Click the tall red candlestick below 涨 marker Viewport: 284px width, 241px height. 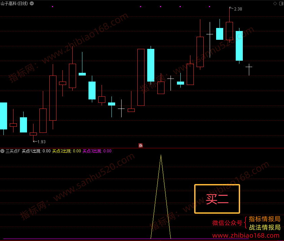click(x=141, y=77)
